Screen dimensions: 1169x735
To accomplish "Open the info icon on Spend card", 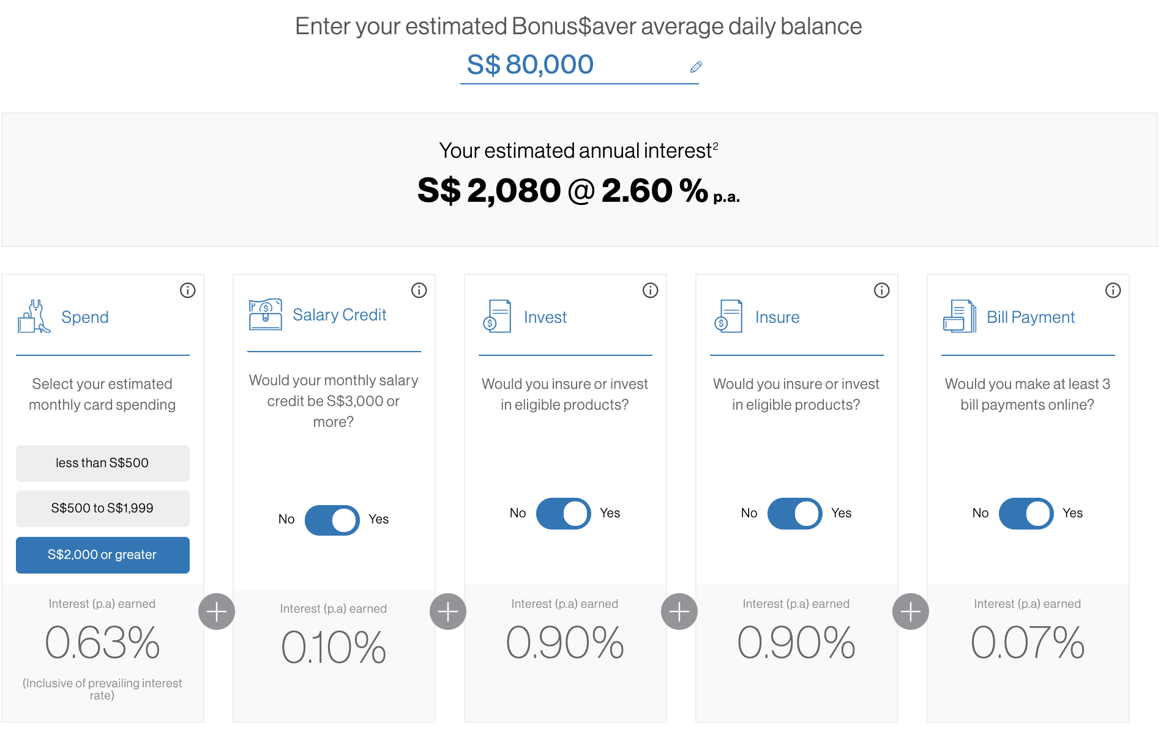I will (x=187, y=290).
